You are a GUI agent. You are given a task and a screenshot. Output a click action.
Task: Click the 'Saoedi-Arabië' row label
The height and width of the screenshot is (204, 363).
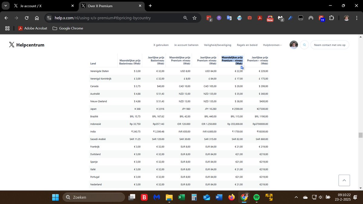(98, 139)
